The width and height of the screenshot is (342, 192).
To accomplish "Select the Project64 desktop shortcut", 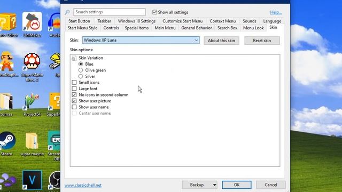I will coord(32,101).
